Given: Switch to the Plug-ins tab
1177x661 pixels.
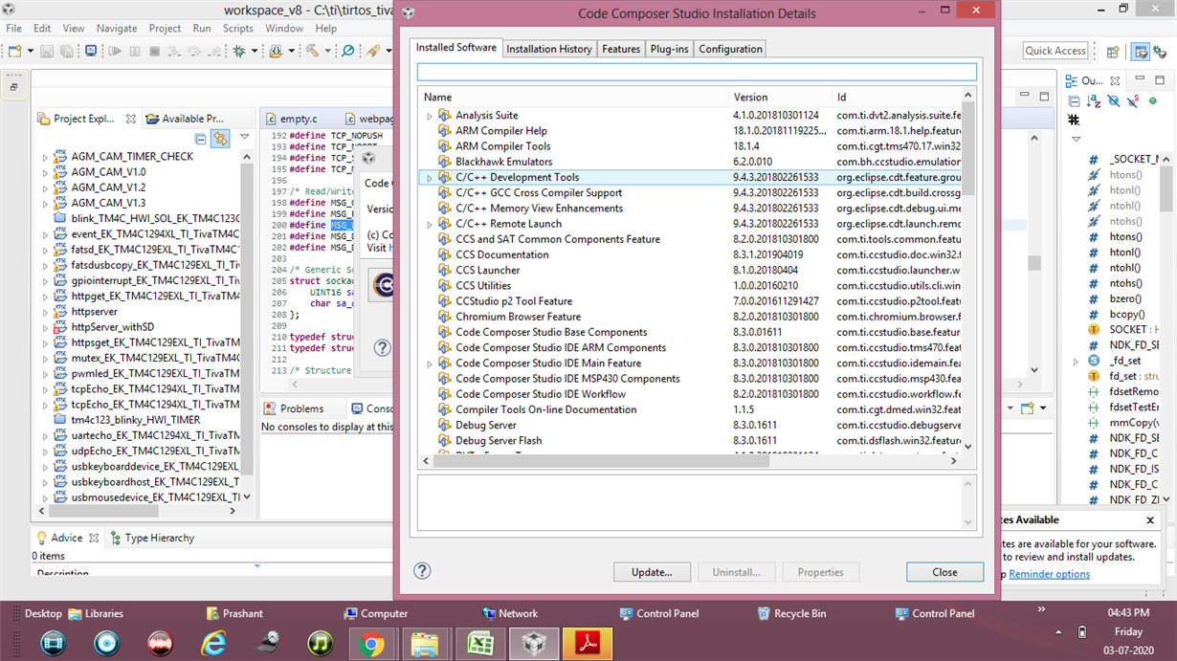Looking at the screenshot, I should [x=670, y=49].
